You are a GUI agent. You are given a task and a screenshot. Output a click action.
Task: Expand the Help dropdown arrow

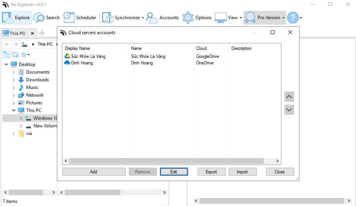301,18
